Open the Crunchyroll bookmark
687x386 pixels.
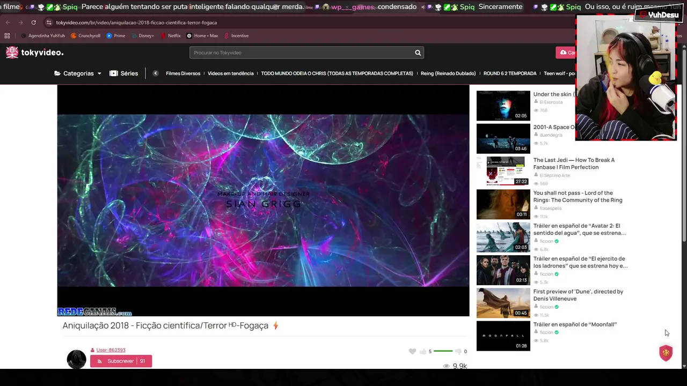click(x=86, y=36)
